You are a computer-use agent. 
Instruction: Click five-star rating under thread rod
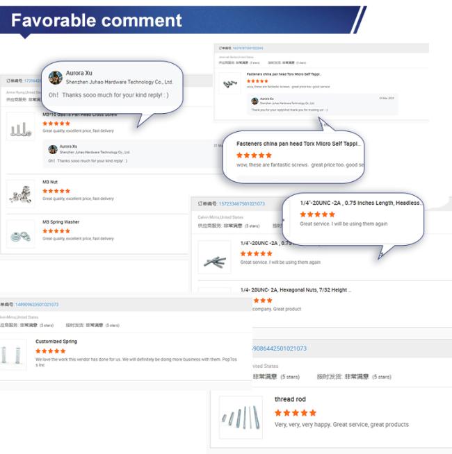click(296, 413)
